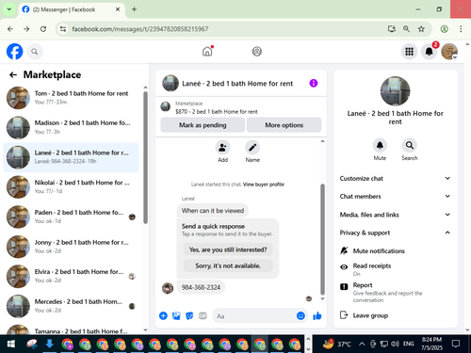Leave group via exit icon
Viewport: 471px width, 353px height.
click(364, 315)
